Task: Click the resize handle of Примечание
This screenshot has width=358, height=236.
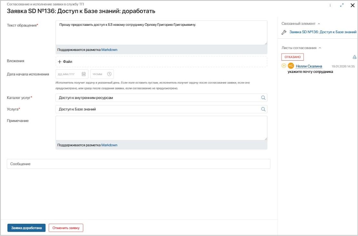Action: [x=265, y=139]
